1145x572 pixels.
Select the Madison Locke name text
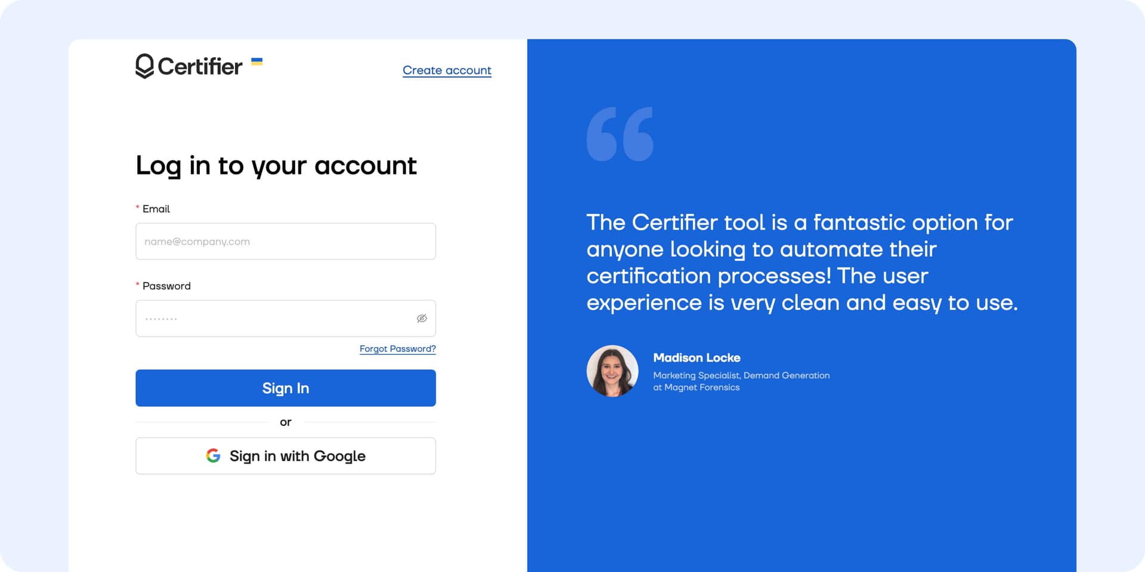click(697, 358)
